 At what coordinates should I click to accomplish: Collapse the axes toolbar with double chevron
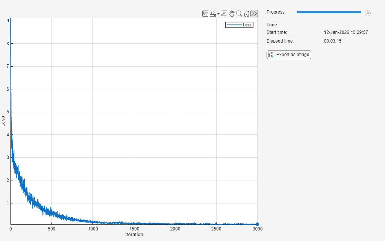[x=254, y=14]
